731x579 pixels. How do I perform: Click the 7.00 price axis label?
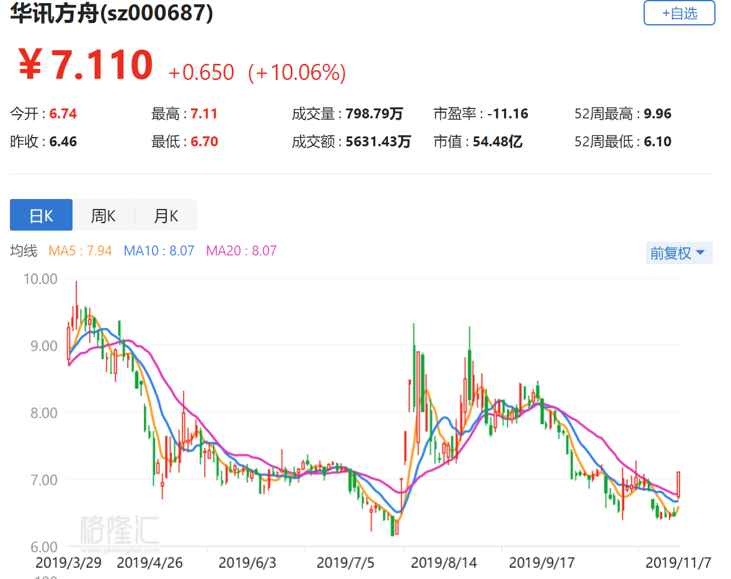[44, 480]
